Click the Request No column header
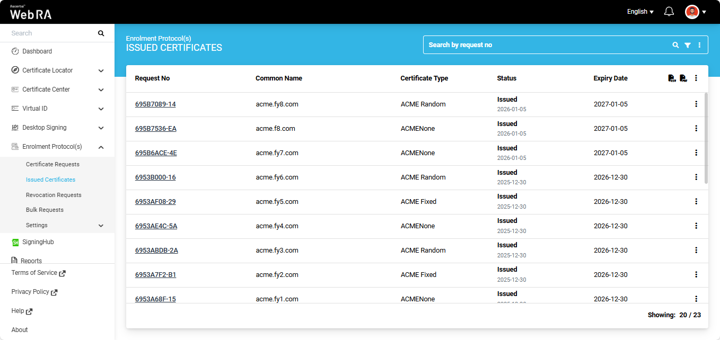 [152, 78]
